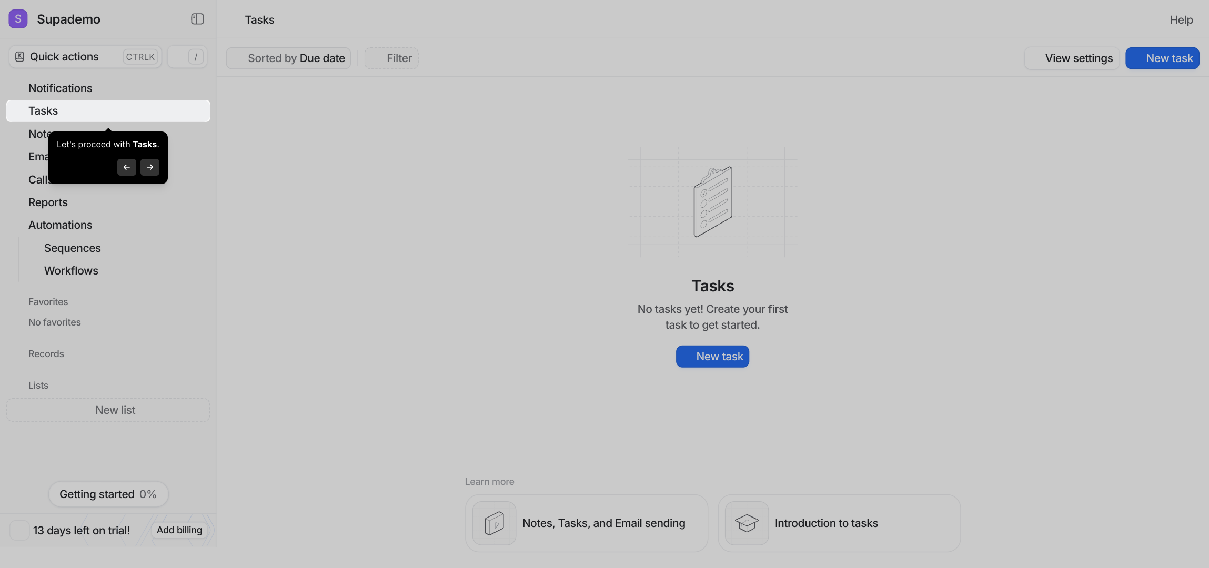Click the graduation cap icon
The width and height of the screenshot is (1209, 568).
pyautogui.click(x=747, y=523)
